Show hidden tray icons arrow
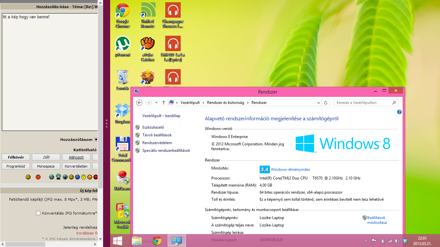This screenshot has width=440, height=247. (x=366, y=241)
